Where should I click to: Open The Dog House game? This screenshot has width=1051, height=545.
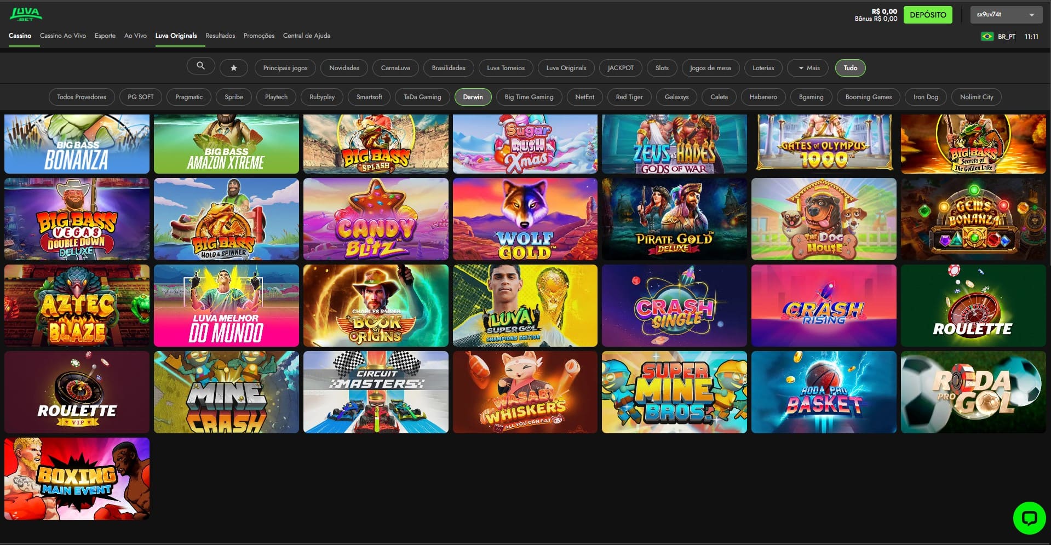pyautogui.click(x=824, y=219)
